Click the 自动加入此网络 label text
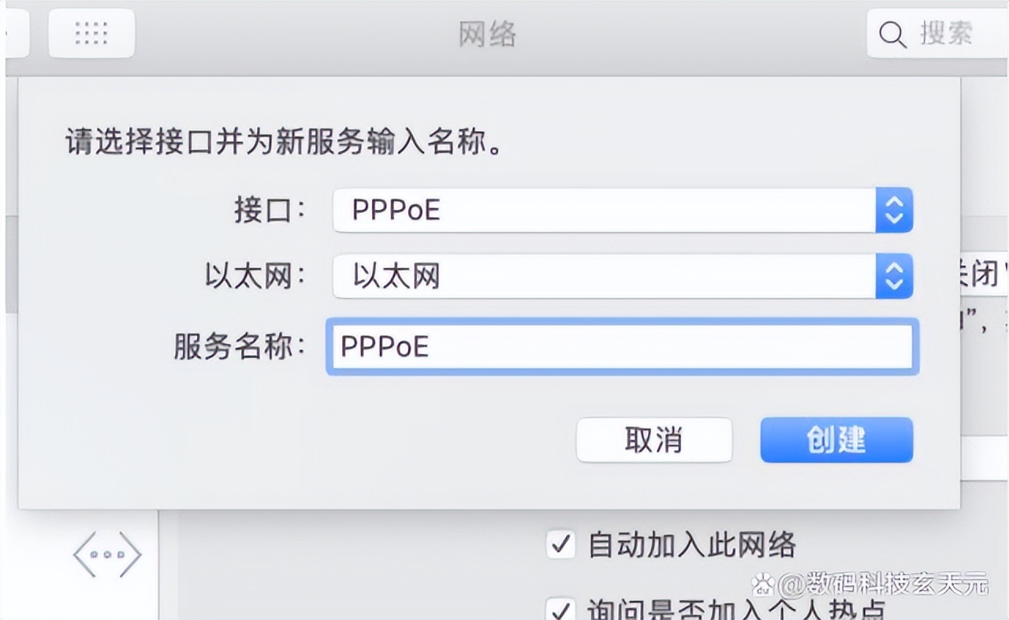1009x620 pixels. click(x=692, y=544)
